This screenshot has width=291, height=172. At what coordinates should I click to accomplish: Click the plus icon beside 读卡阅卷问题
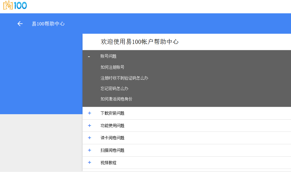coord(90,138)
